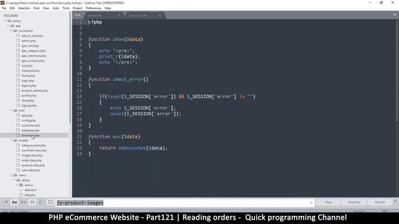The image size is (399, 224).
Task: Collapse the models folder
Action: tap(11, 140)
